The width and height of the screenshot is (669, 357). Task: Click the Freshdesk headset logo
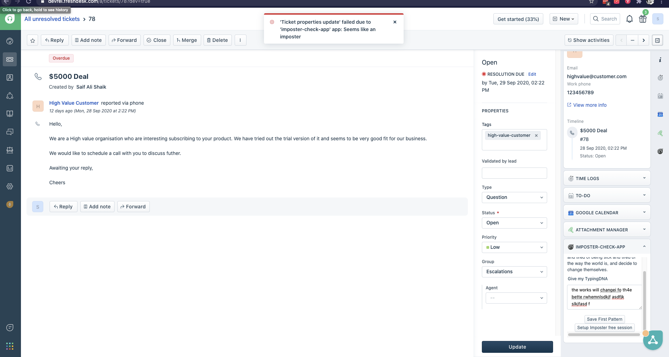[10, 19]
